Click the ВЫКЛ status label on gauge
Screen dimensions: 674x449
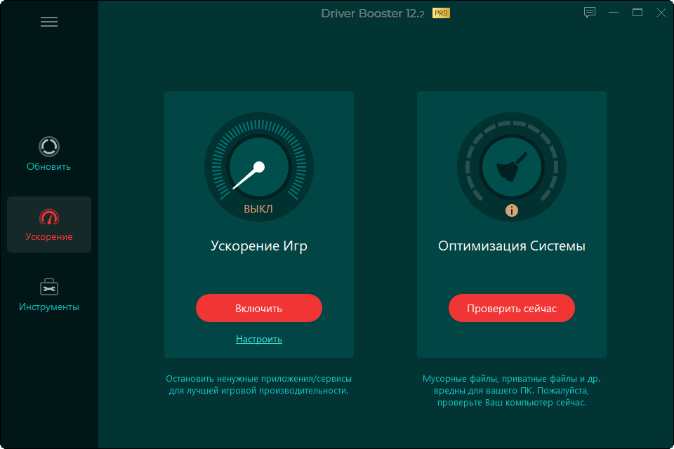258,209
